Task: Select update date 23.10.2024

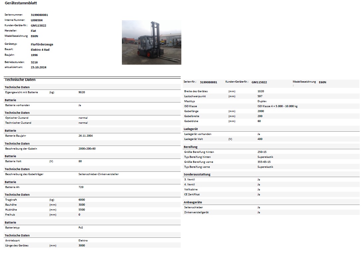Action: coord(39,67)
